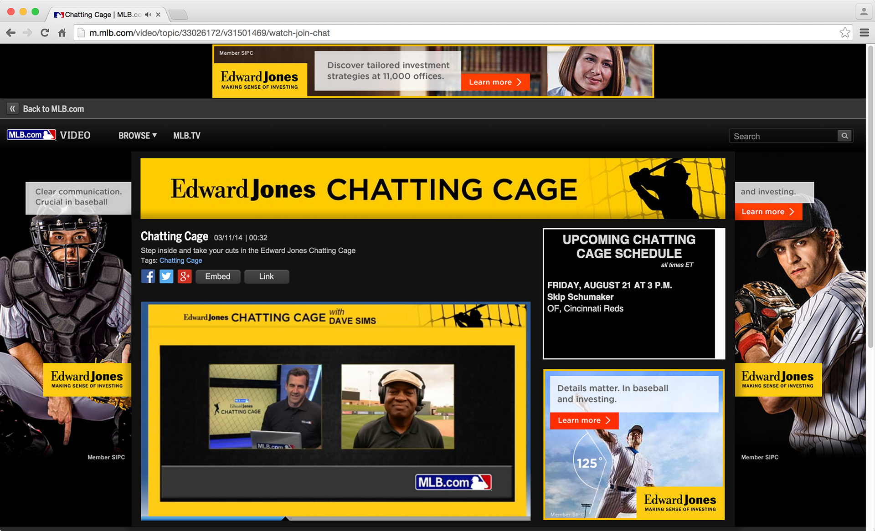Image resolution: width=875 pixels, height=531 pixels.
Task: Click the page vertical scrollbar
Action: tap(870, 196)
